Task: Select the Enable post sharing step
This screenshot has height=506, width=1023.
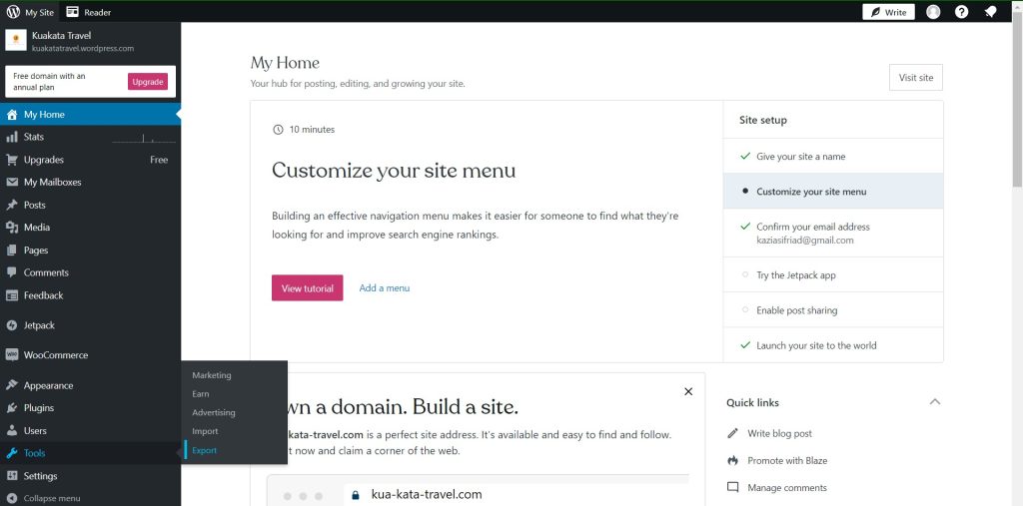Action: (833, 309)
